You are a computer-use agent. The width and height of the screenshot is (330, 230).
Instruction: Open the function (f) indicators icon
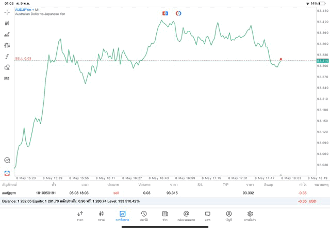pos(7,57)
